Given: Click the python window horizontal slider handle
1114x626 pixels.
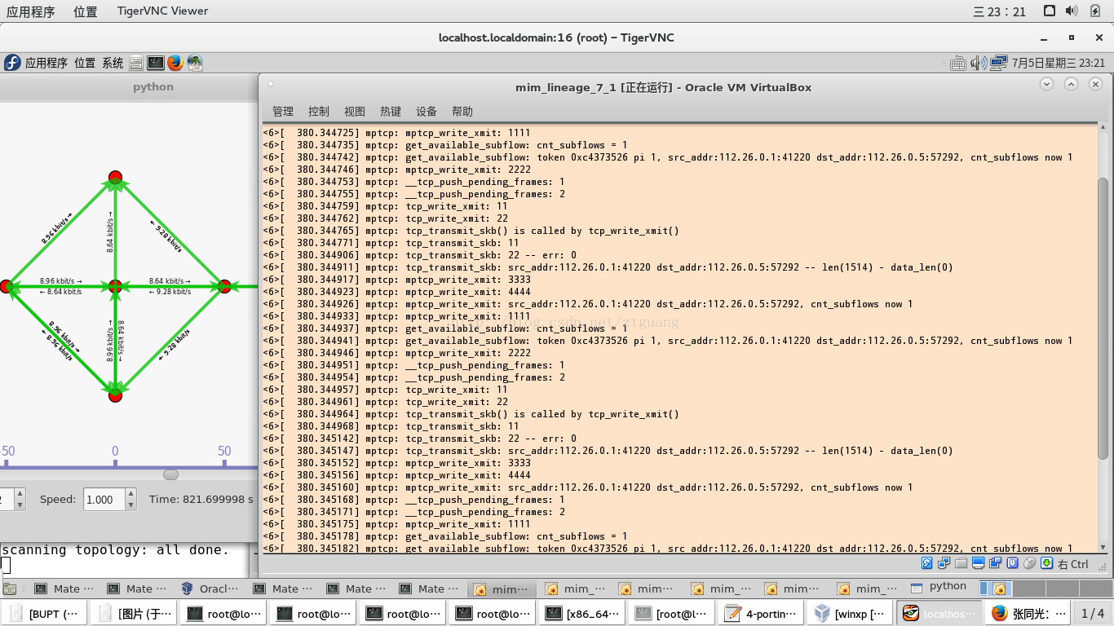Looking at the screenshot, I should (170, 474).
